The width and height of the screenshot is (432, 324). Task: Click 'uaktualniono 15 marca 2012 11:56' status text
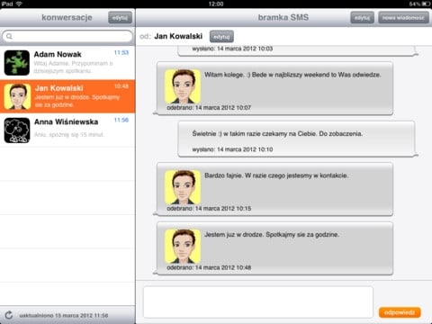(64, 315)
